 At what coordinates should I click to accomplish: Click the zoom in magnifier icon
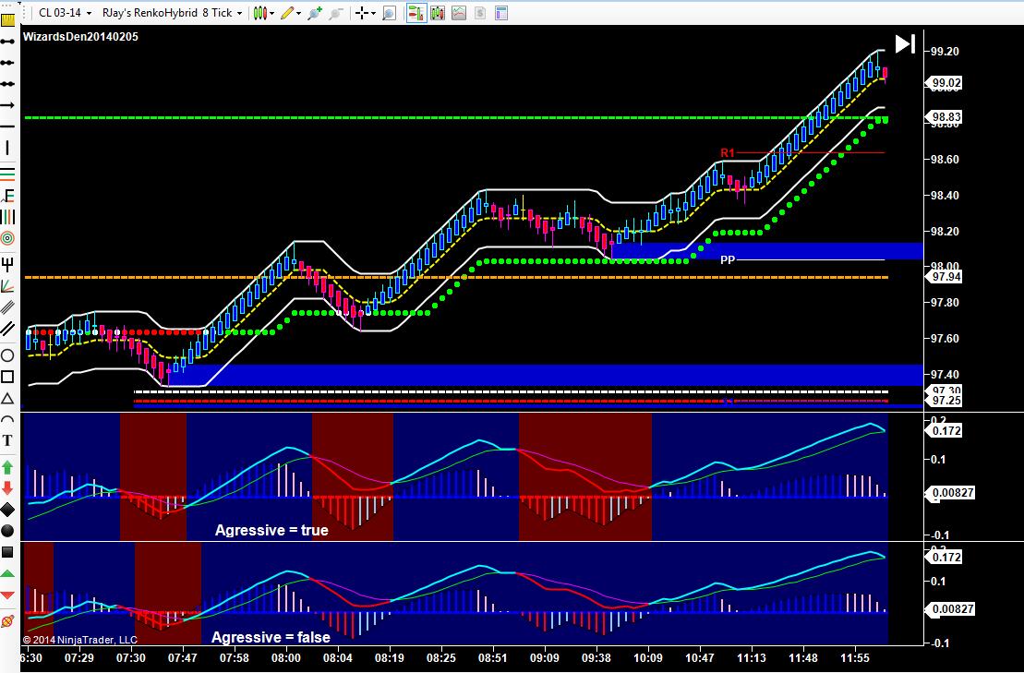tap(315, 12)
